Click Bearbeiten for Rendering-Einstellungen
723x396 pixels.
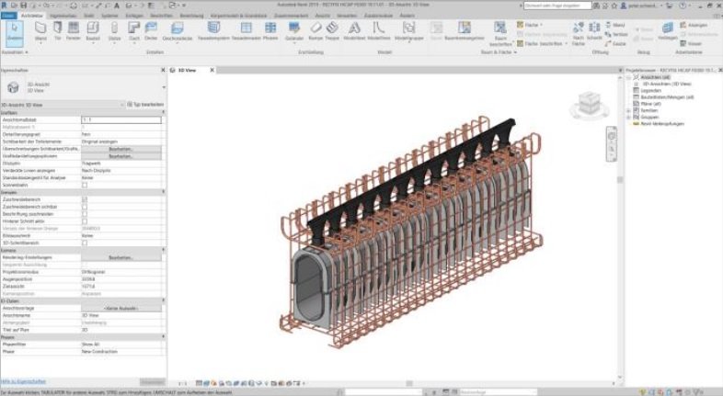tap(121, 257)
